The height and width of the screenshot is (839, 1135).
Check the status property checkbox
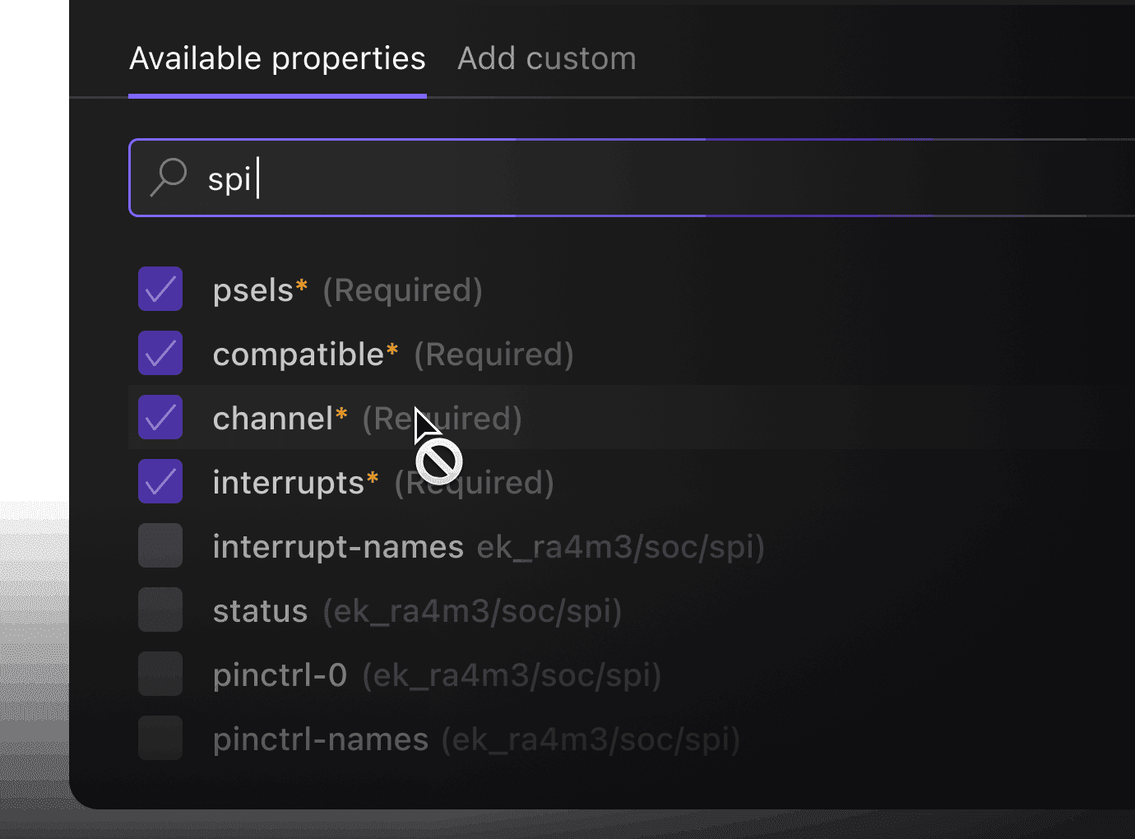pos(160,610)
